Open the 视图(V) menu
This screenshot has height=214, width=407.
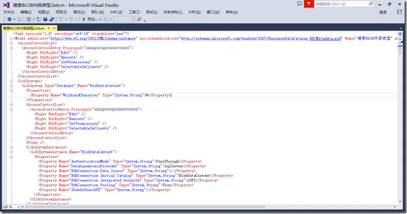43,12
